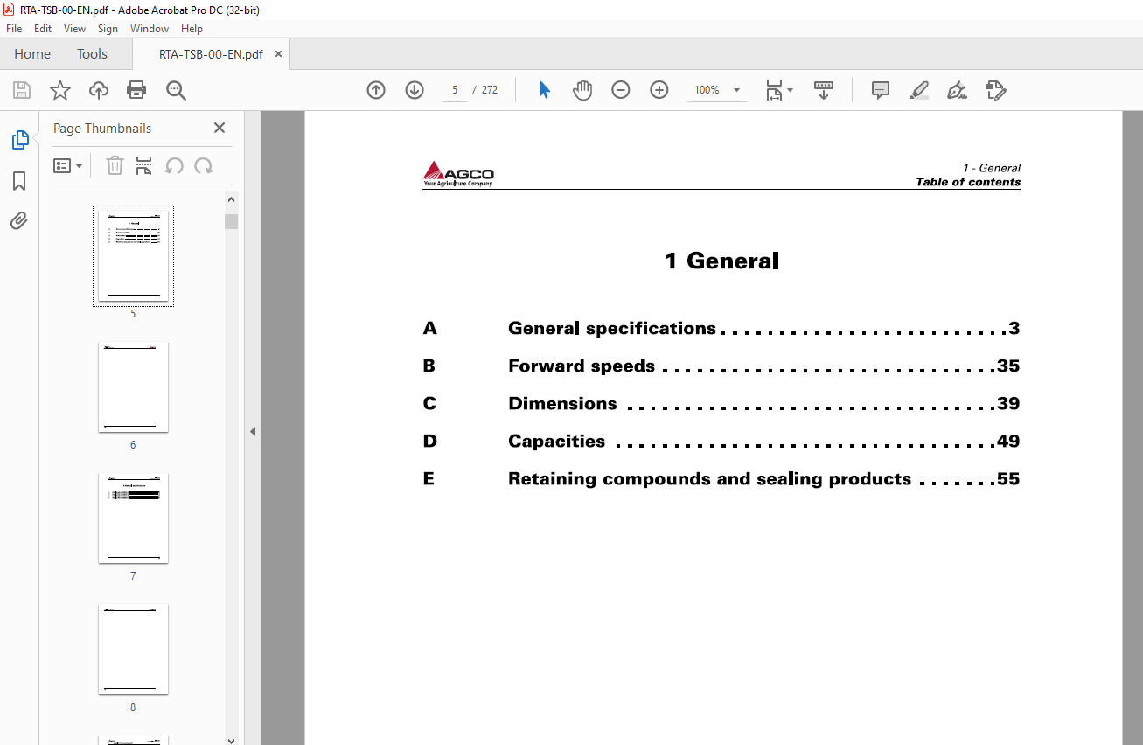
Task: Open the View menu
Action: (x=75, y=29)
